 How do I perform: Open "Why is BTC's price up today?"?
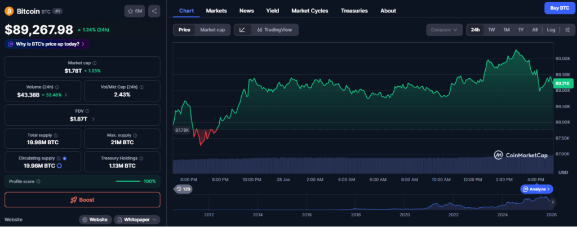pos(47,44)
